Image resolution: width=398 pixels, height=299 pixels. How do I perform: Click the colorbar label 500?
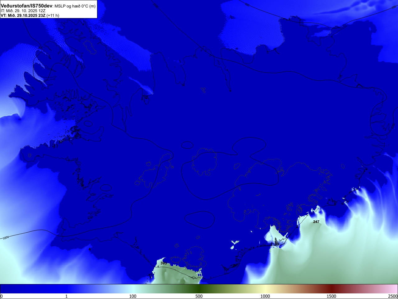coord(199,296)
